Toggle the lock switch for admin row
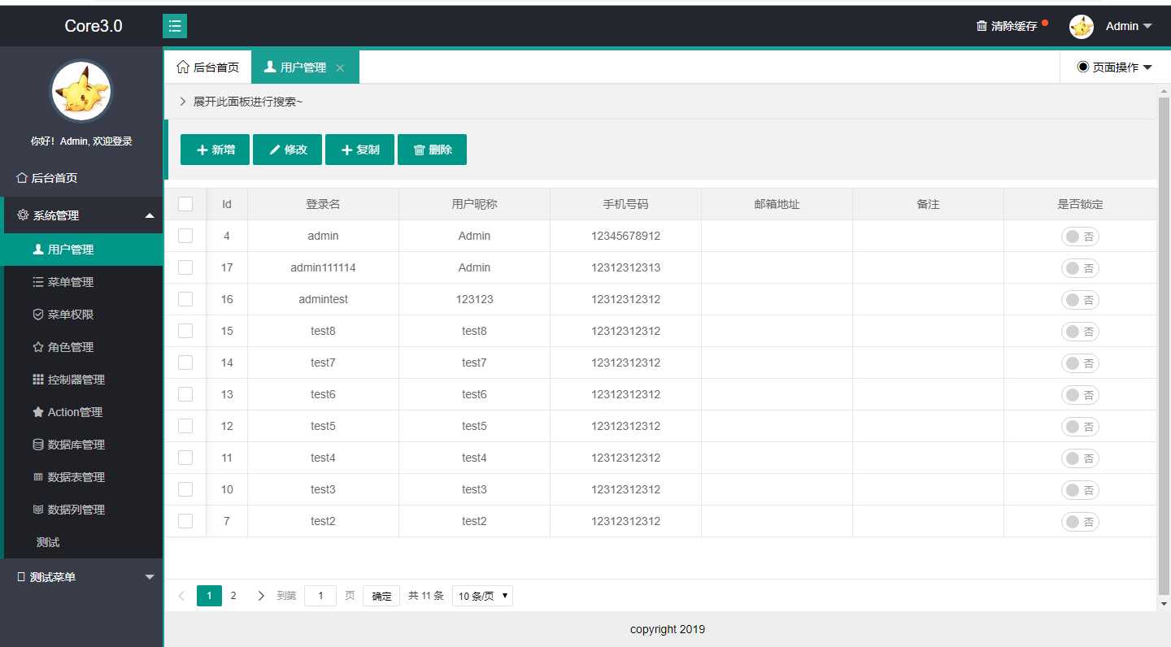Viewport: 1171px width, 647px height. pyautogui.click(x=1080, y=237)
